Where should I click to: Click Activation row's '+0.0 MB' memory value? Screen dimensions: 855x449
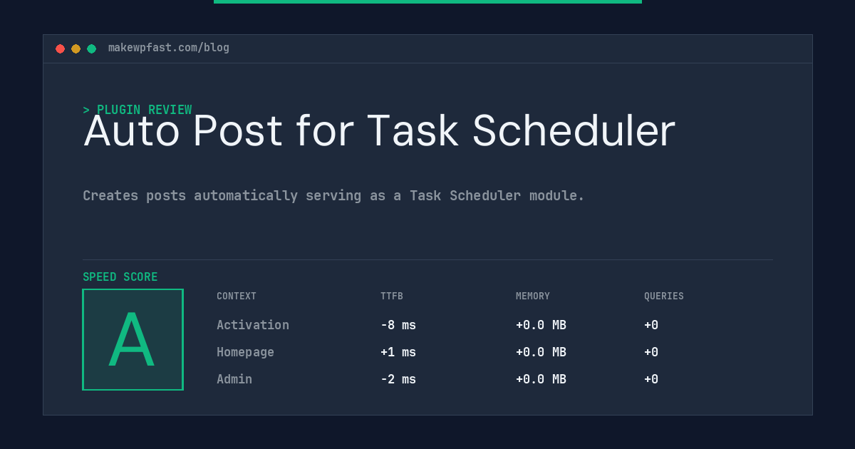[x=541, y=325]
